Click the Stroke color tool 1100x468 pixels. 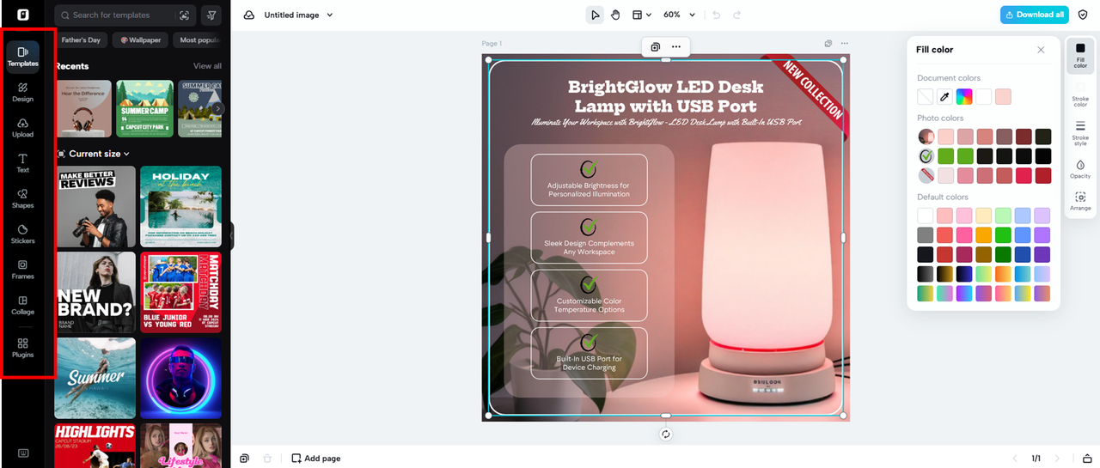point(1080,94)
